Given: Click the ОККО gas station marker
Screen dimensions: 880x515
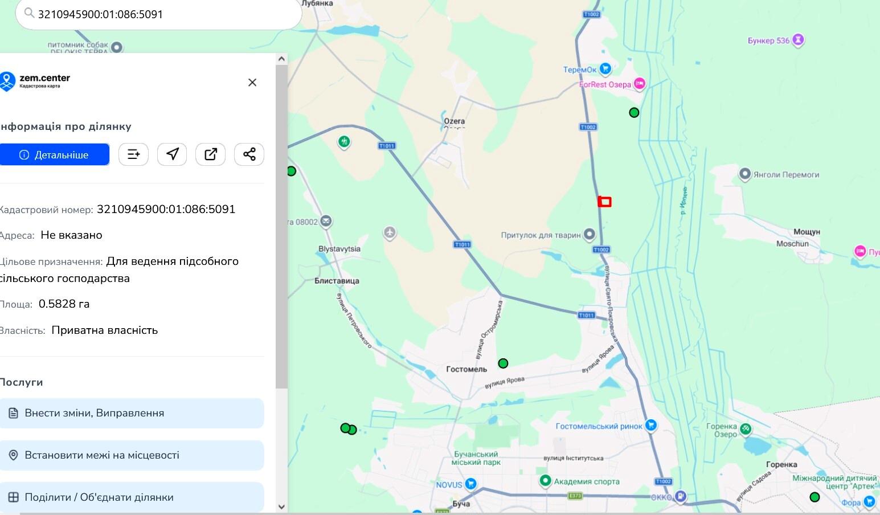Looking at the screenshot, I should point(680,496).
